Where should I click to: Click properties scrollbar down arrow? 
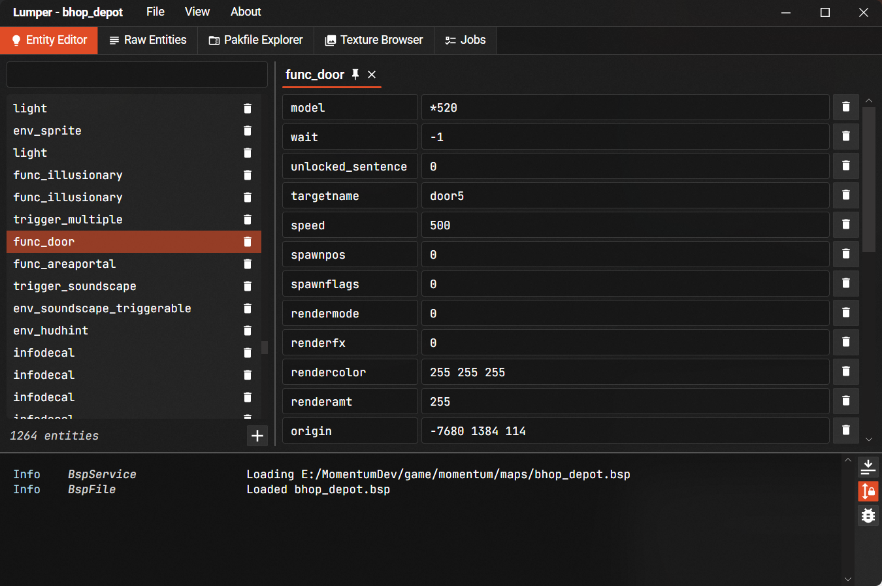point(868,440)
